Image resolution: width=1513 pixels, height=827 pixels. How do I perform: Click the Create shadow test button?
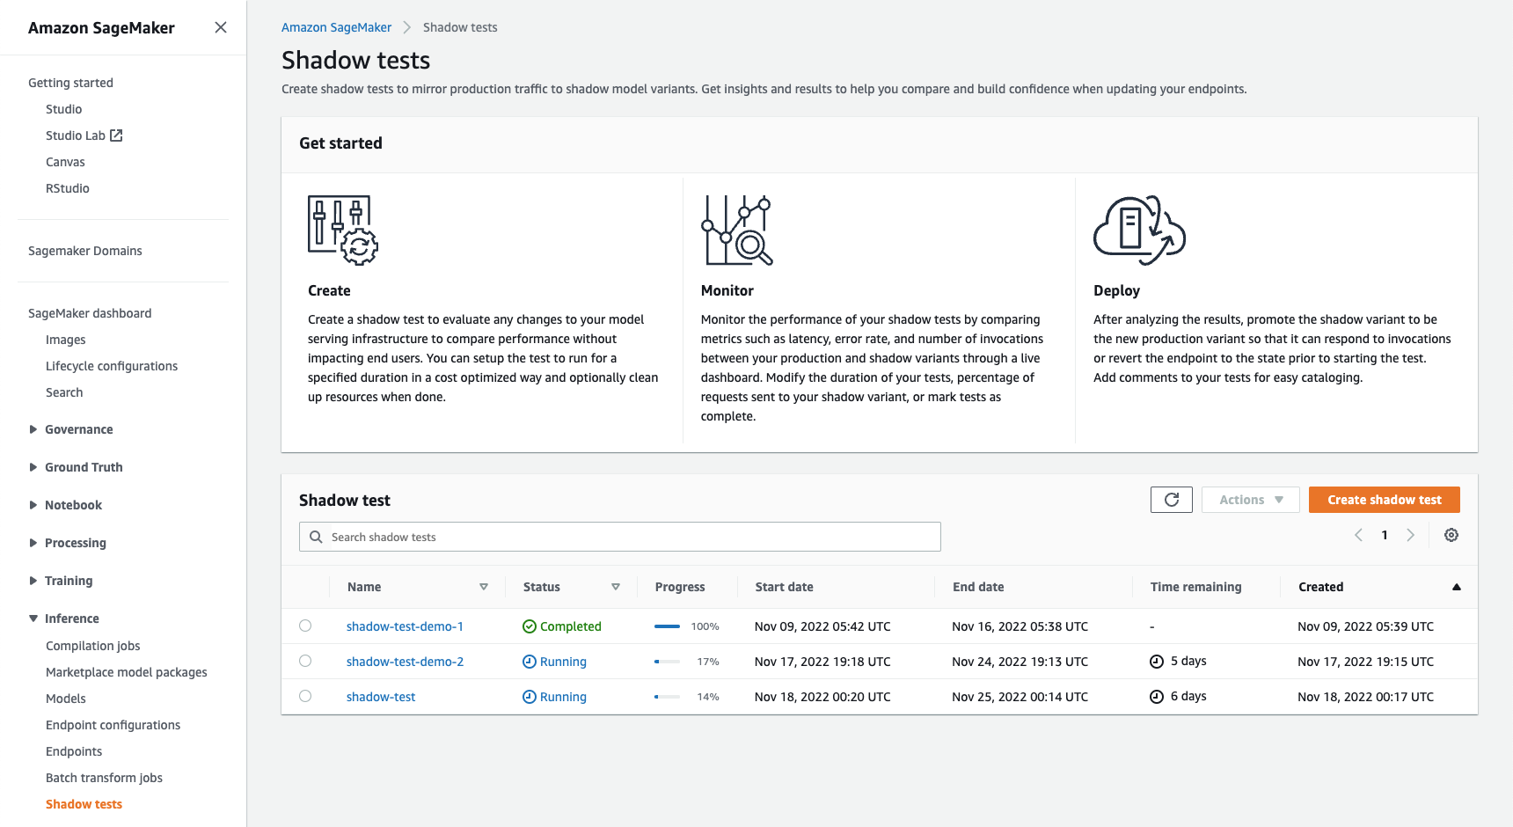tap(1384, 500)
